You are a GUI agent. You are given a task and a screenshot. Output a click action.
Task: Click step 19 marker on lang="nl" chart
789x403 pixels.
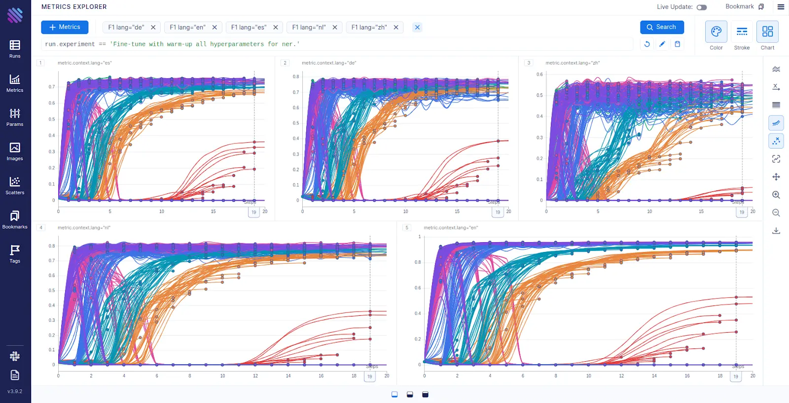(x=370, y=376)
